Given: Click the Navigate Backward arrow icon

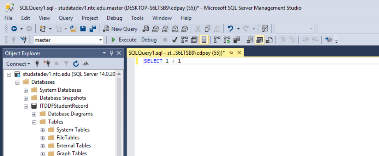Looking at the screenshot, I should 14,29.
